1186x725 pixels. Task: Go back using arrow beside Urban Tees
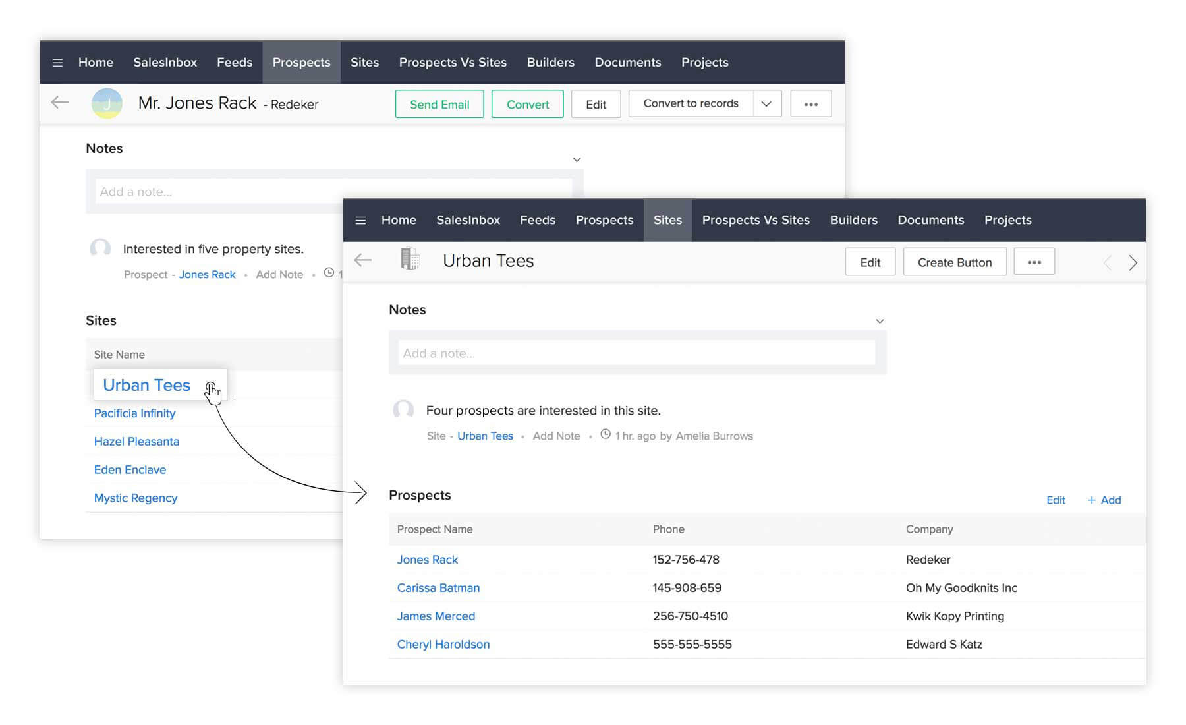[x=363, y=260]
